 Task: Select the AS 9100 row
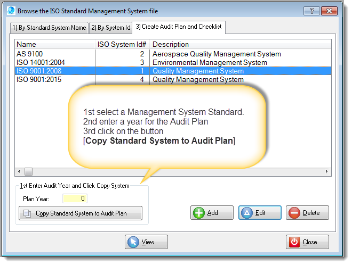tap(173, 54)
